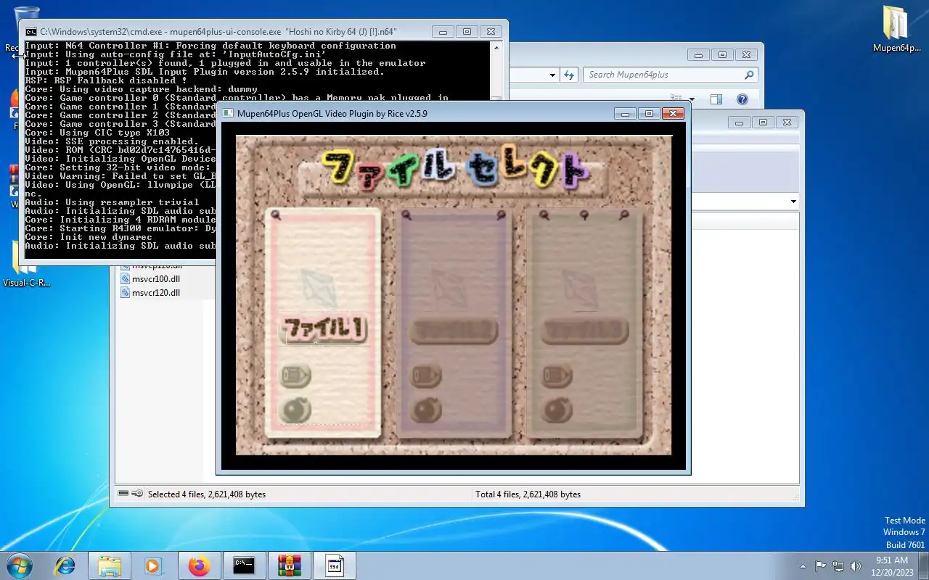Refresh the Explorer folder view

pyautogui.click(x=570, y=75)
